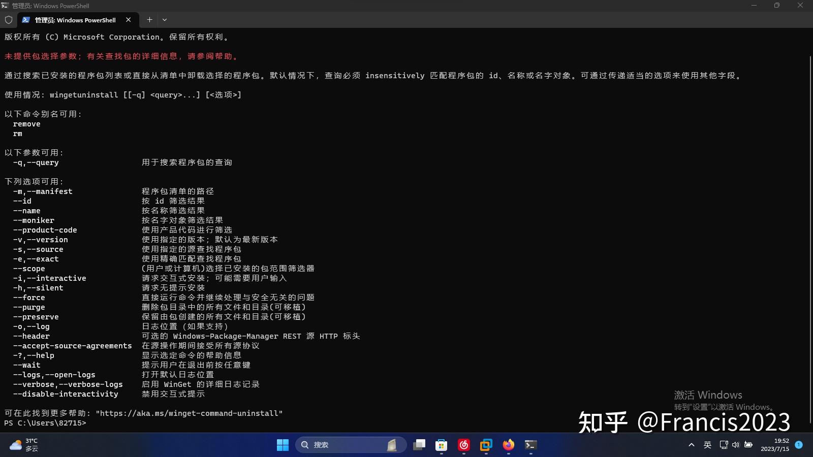Open the Windows Start menu
Screen dimensions: 813x457
tap(283, 445)
